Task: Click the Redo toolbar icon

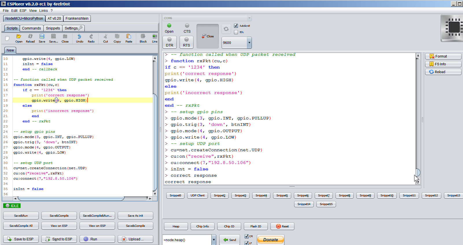Action: 91,38
